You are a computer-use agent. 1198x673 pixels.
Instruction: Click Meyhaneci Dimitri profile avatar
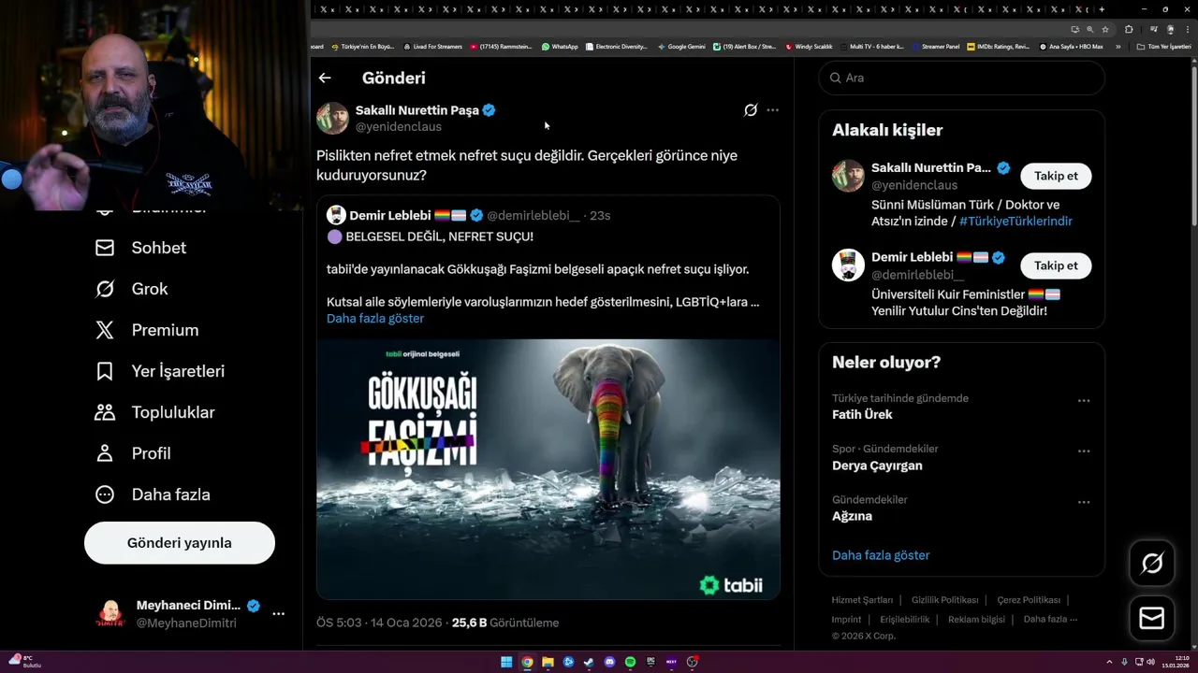pyautogui.click(x=110, y=614)
